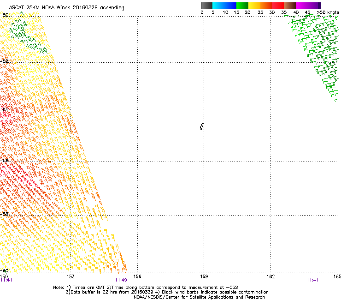Viewport: 341px width, 300px height.
Task: Select the green 15-20 knots legend segment
Action: [242, 6]
